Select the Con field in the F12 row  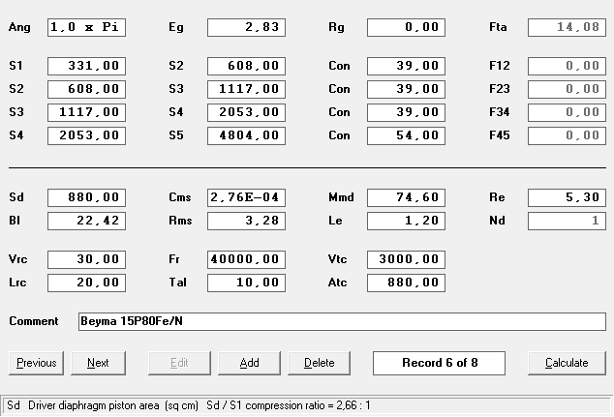point(406,66)
